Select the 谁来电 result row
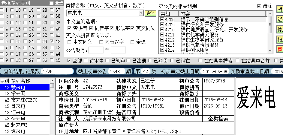Screen dimensions: 283x135 coord(25,131)
